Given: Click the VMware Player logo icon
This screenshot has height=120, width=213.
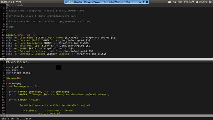Looking at the screenshot, I should click(x=71, y=2).
